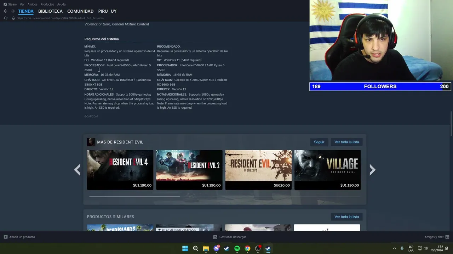Switch the ESP LAA input language indicator
Image resolution: width=453 pixels, height=254 pixels.
pyautogui.click(x=411, y=248)
